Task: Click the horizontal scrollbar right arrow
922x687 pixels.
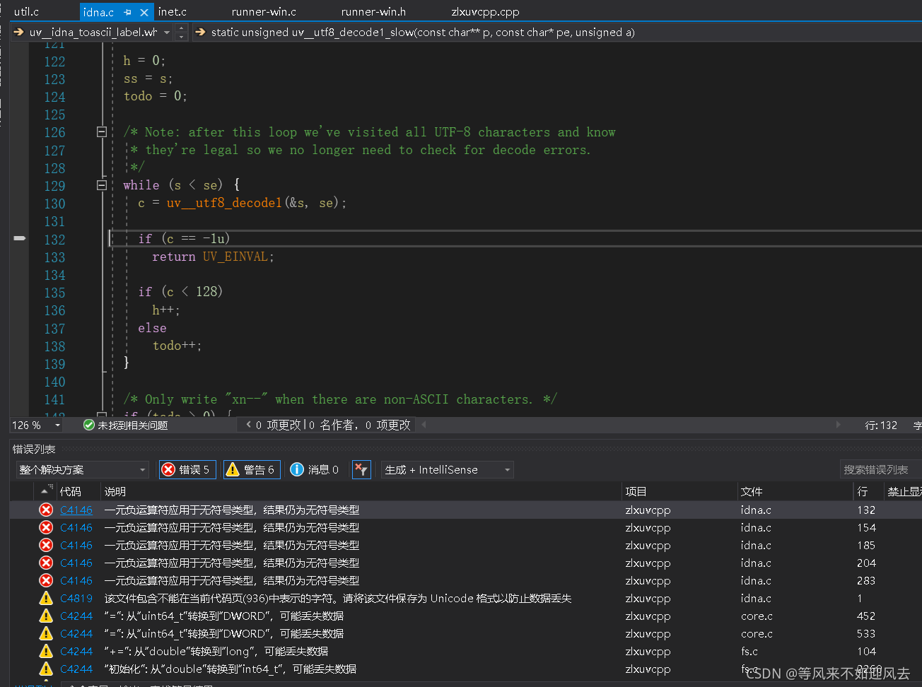Action: tap(839, 425)
